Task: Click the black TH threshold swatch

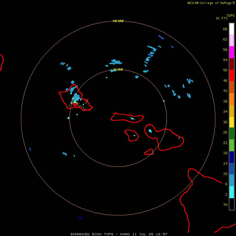Action: pyautogui.click(x=232, y=204)
